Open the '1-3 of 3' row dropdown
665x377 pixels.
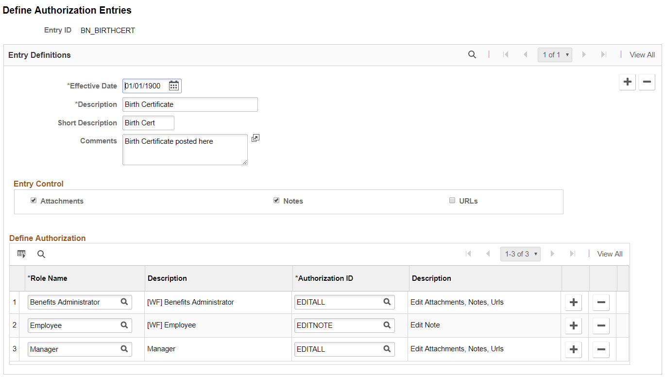point(520,254)
